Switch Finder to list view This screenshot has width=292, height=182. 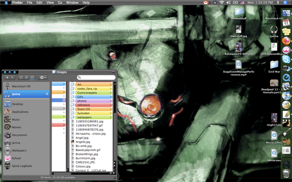point(27,78)
